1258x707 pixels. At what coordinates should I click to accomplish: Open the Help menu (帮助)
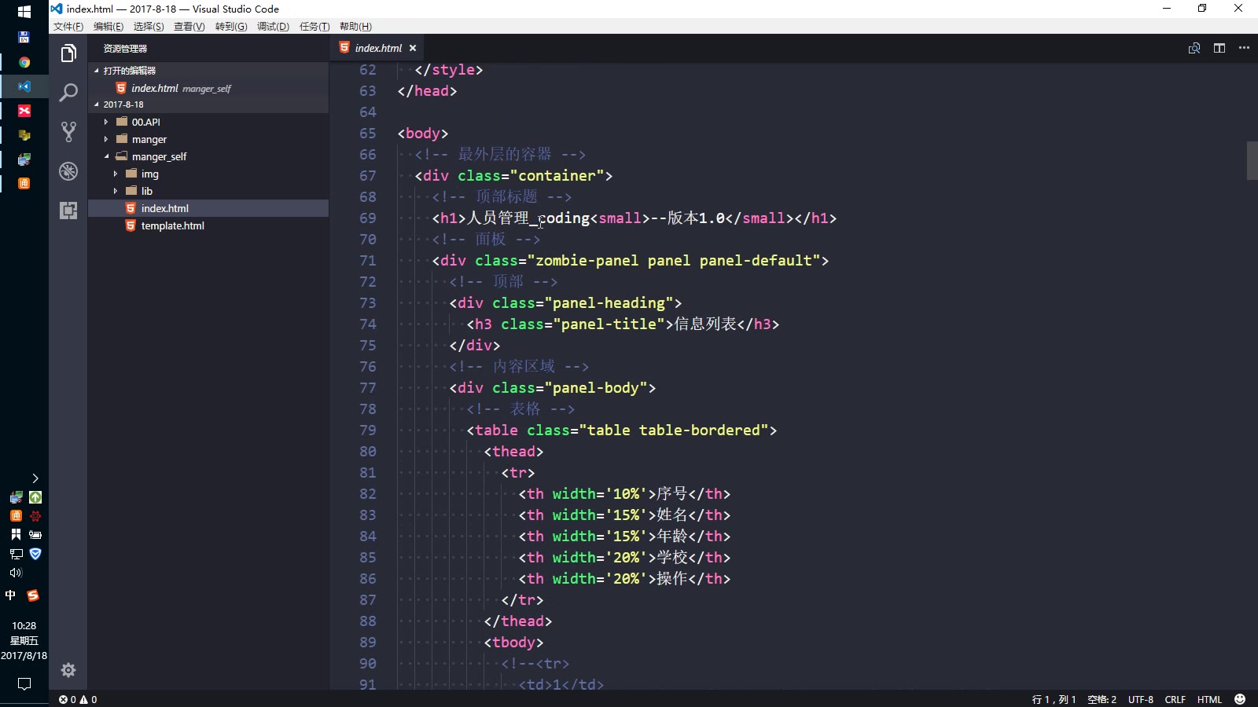pos(355,27)
